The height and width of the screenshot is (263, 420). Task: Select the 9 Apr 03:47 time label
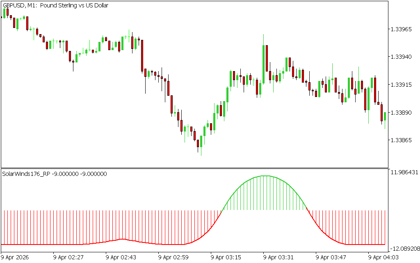click(331, 257)
